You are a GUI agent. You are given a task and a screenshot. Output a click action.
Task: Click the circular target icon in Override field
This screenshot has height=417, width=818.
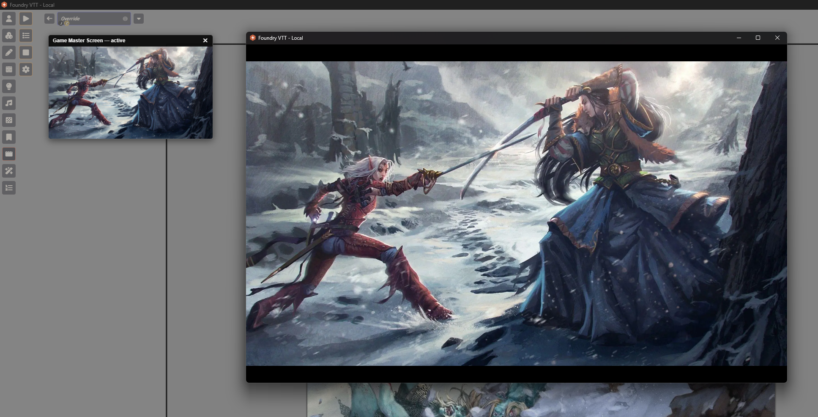point(125,19)
